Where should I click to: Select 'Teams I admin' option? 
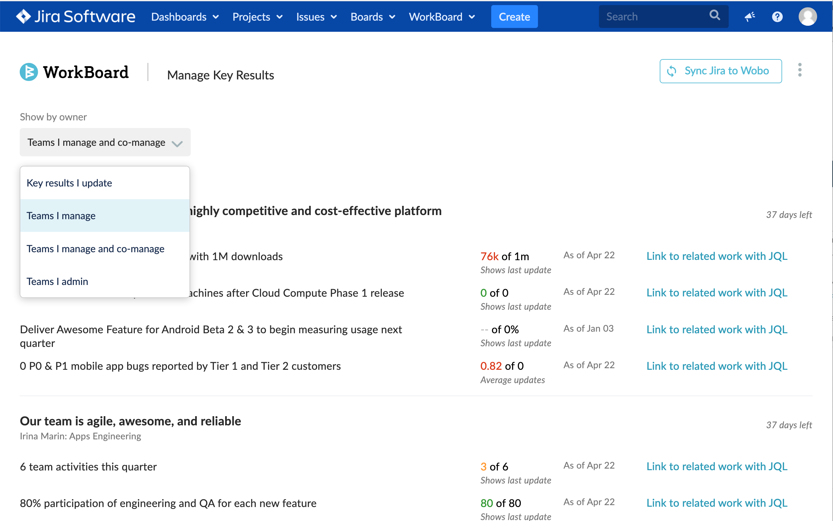point(105,281)
